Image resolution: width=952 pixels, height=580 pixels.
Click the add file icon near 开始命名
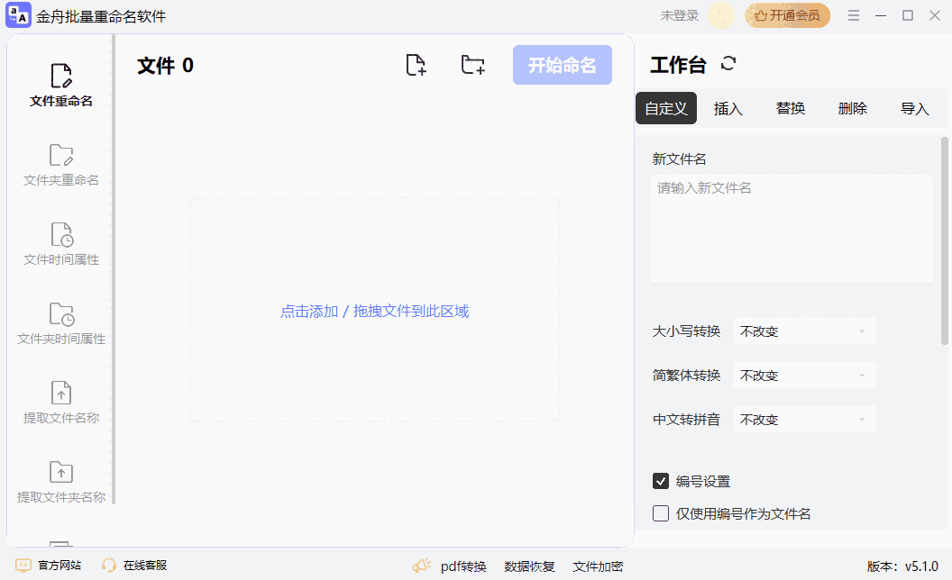pos(416,64)
